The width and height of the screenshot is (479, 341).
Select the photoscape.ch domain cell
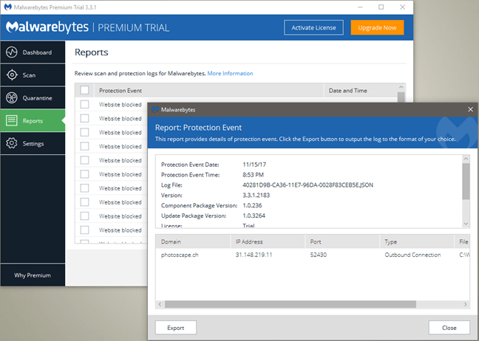pos(180,255)
